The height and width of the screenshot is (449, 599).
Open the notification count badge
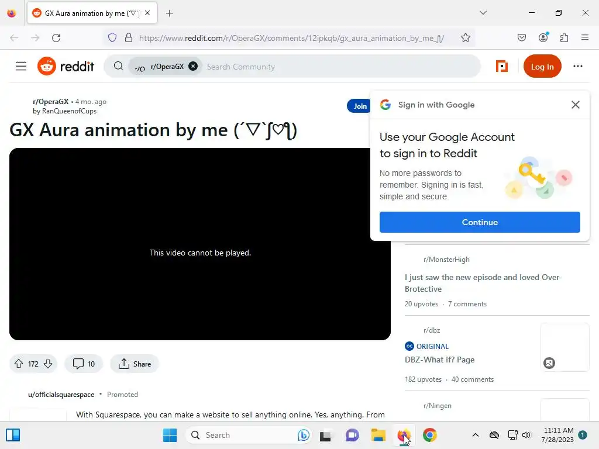tap(583, 434)
